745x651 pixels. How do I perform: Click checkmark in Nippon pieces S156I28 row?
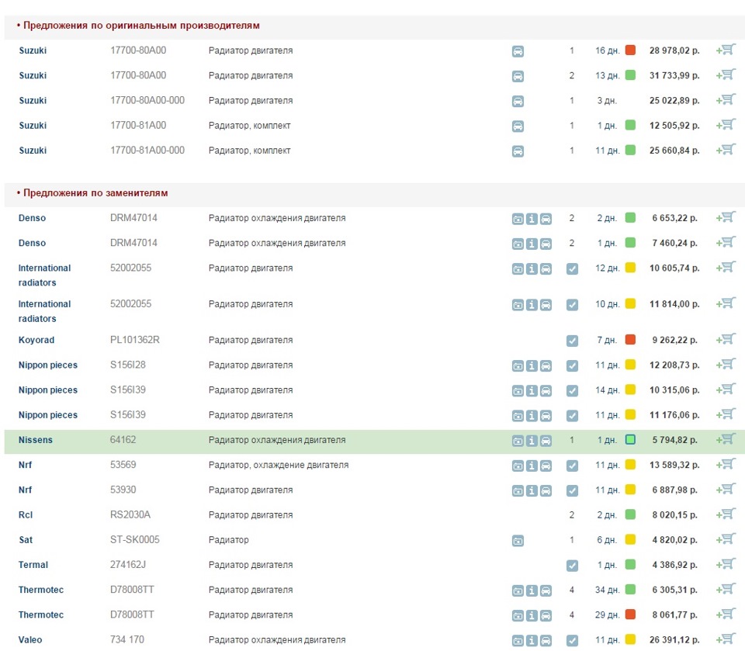[573, 366]
